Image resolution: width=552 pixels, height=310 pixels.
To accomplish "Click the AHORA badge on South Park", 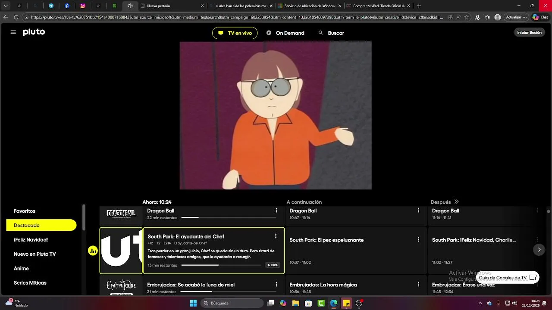I will coord(273,265).
